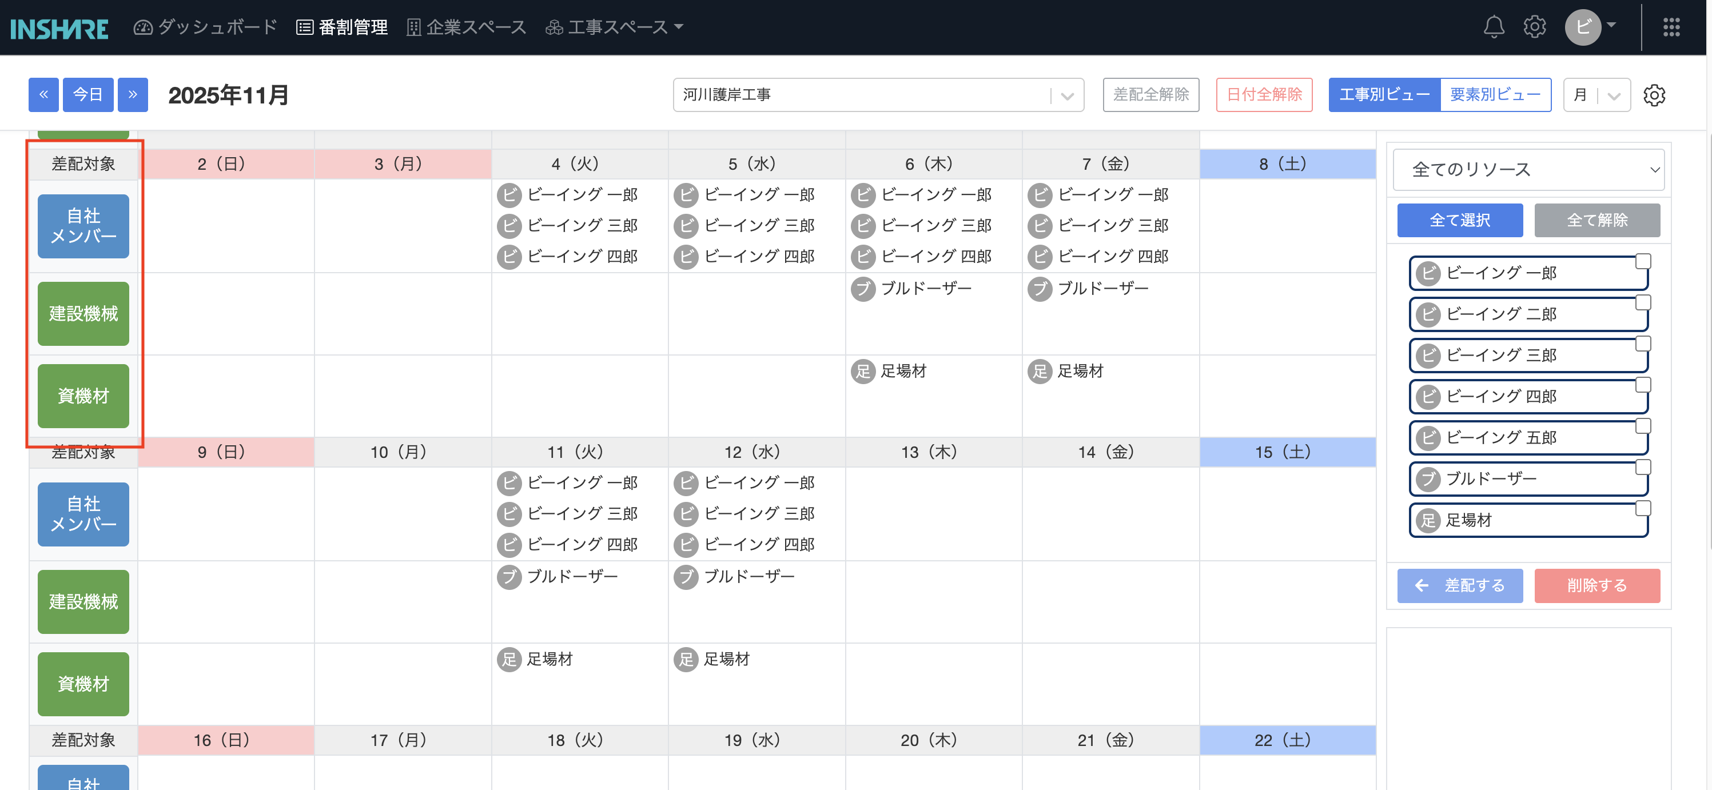The image size is (1712, 790).
Task: Expand the 工事スペース menu
Action: 679,27
